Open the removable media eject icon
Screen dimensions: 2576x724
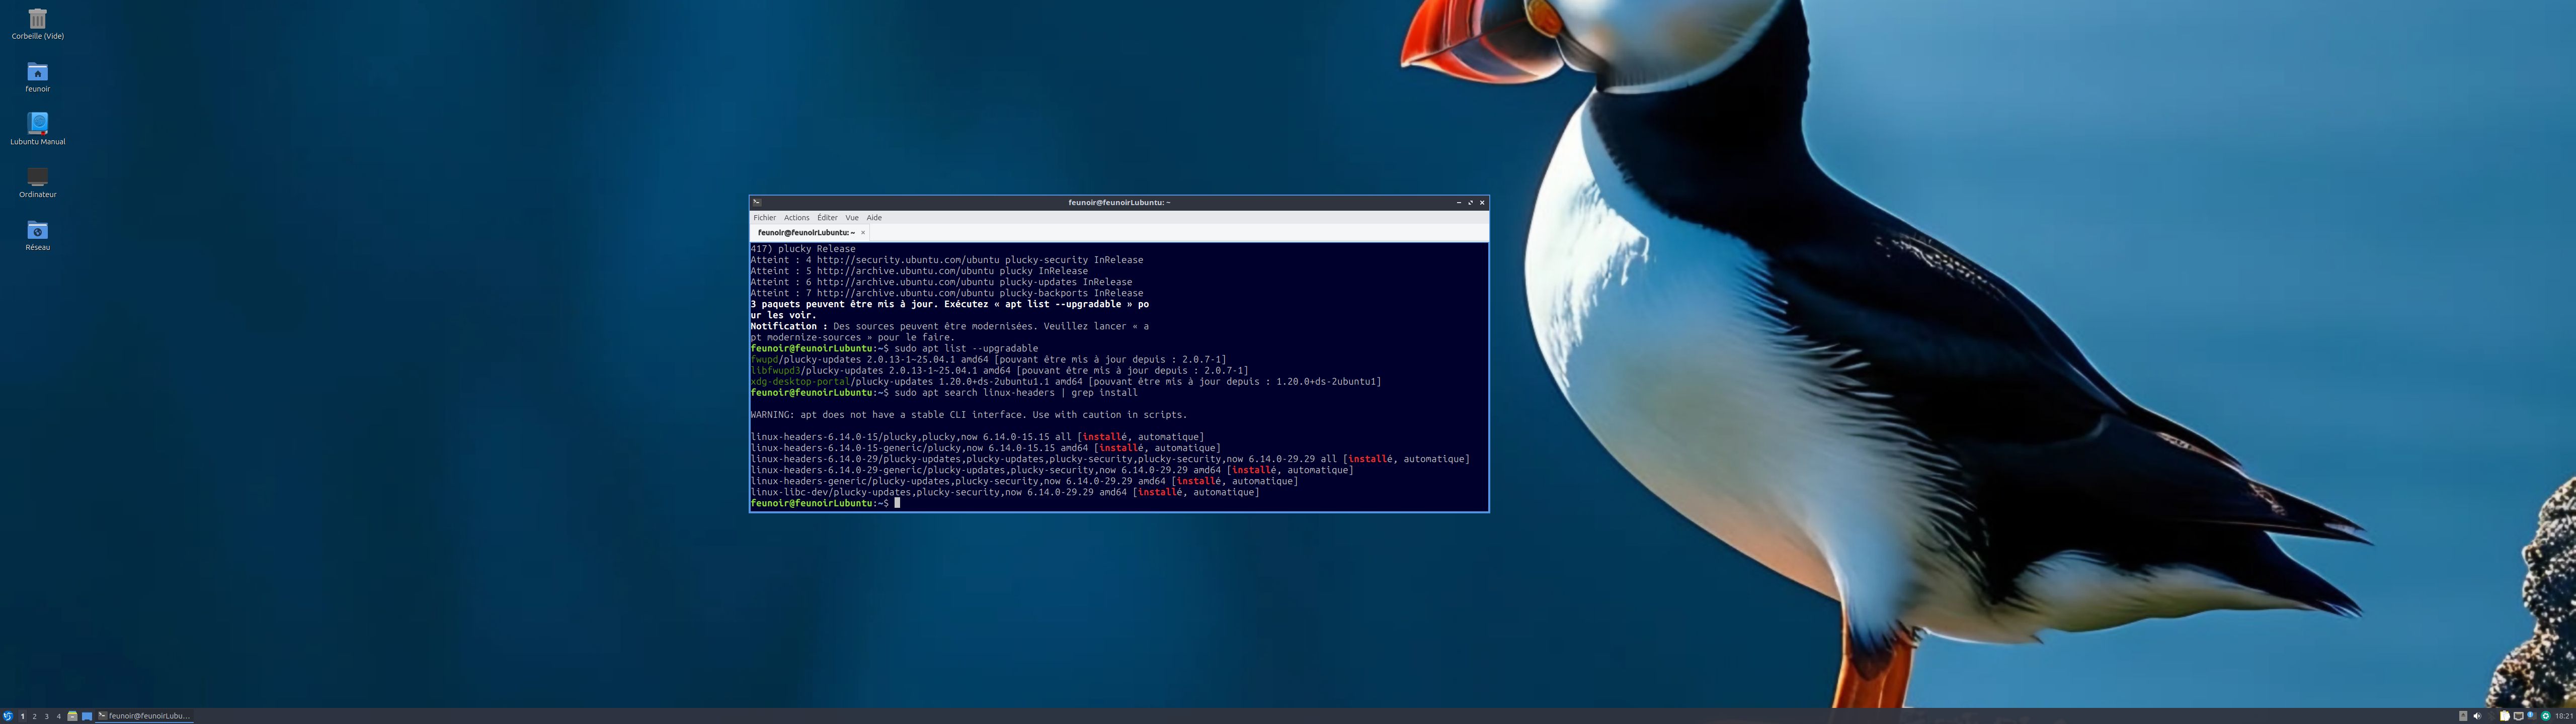(x=2463, y=716)
